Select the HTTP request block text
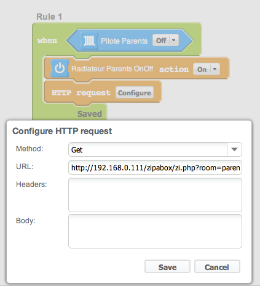This screenshot has width=260, height=286. pos(81,93)
